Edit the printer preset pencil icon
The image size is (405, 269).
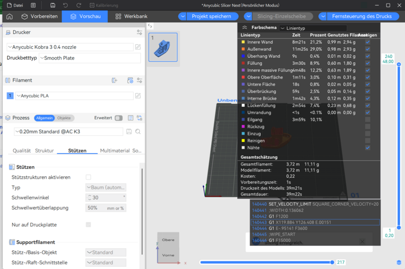click(x=138, y=47)
